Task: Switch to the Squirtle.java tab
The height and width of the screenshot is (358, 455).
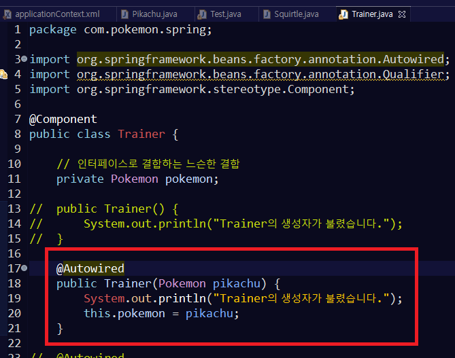Action: tap(297, 14)
